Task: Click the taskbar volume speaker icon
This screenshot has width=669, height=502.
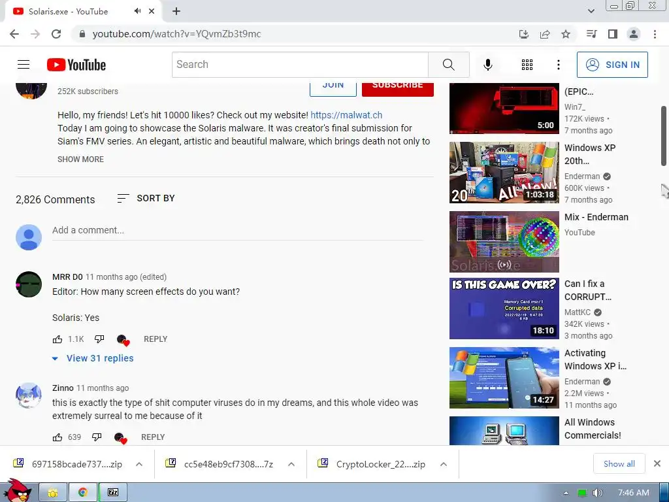Action: click(597, 493)
